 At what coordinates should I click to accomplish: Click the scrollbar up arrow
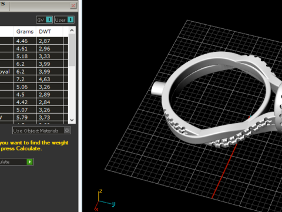(72, 30)
